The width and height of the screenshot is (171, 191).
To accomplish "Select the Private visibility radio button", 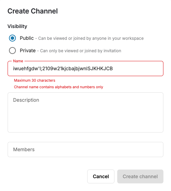I will coord(12,51).
